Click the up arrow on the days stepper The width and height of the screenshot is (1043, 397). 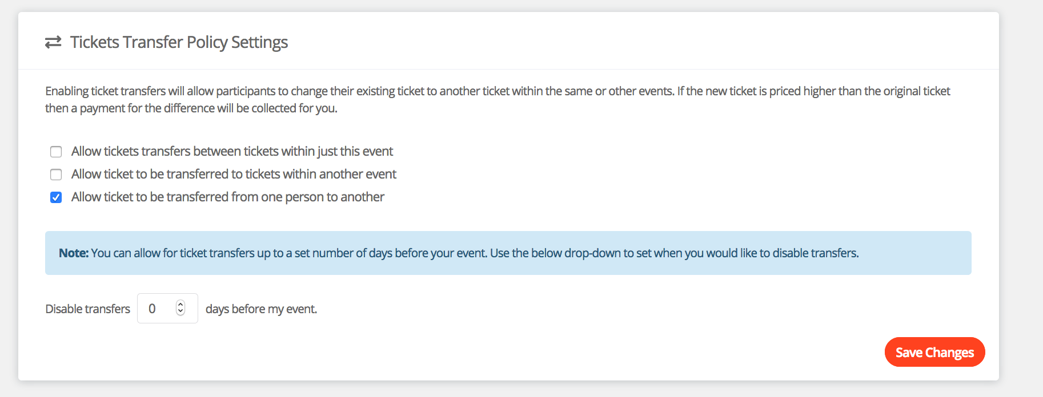180,305
